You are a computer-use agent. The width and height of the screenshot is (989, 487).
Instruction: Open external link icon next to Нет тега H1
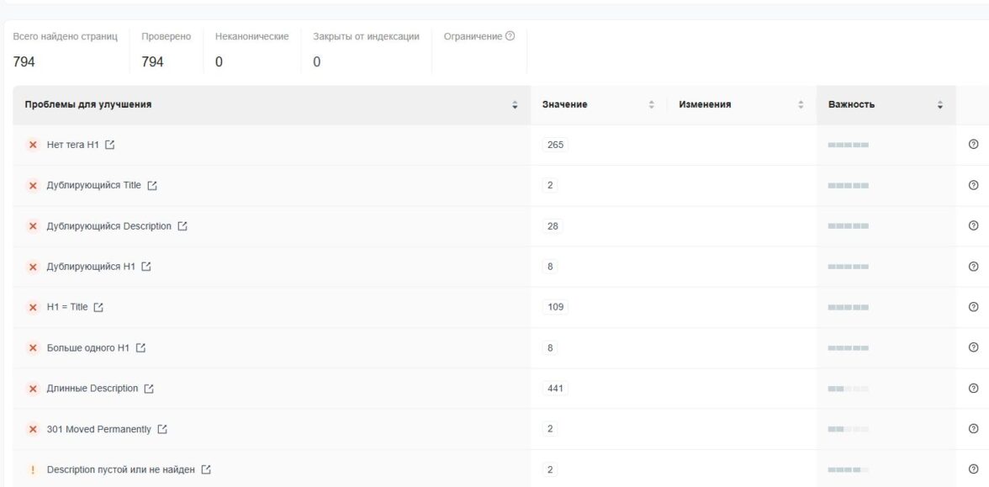point(110,146)
